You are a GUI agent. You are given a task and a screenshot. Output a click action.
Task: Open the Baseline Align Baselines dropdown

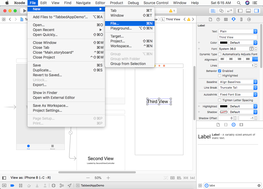click(x=238, y=82)
